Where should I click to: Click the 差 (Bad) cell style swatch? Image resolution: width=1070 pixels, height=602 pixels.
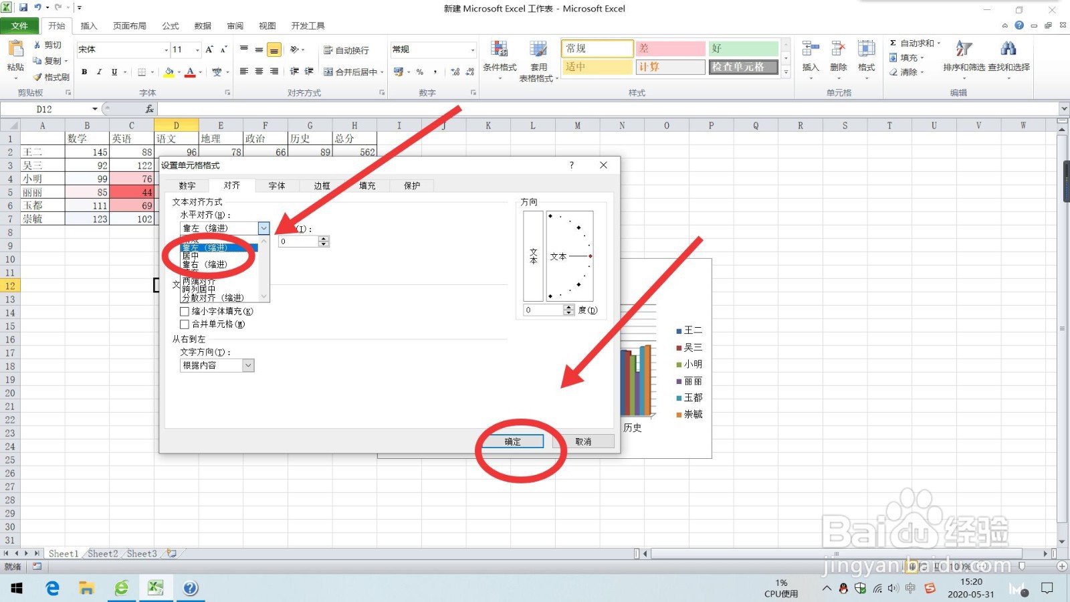(670, 48)
